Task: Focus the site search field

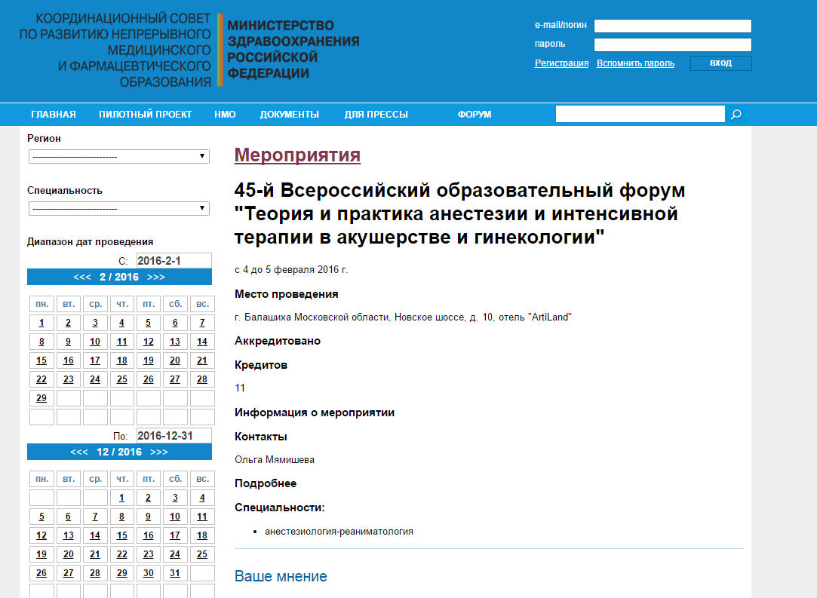Action: 640,114
